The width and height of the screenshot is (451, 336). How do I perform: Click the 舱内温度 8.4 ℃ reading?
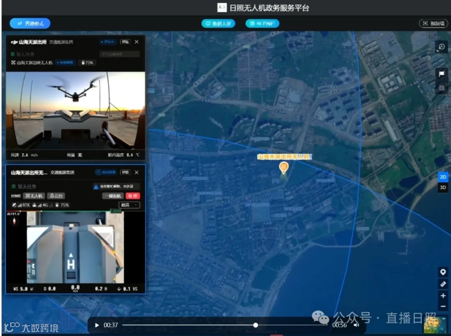click(124, 155)
